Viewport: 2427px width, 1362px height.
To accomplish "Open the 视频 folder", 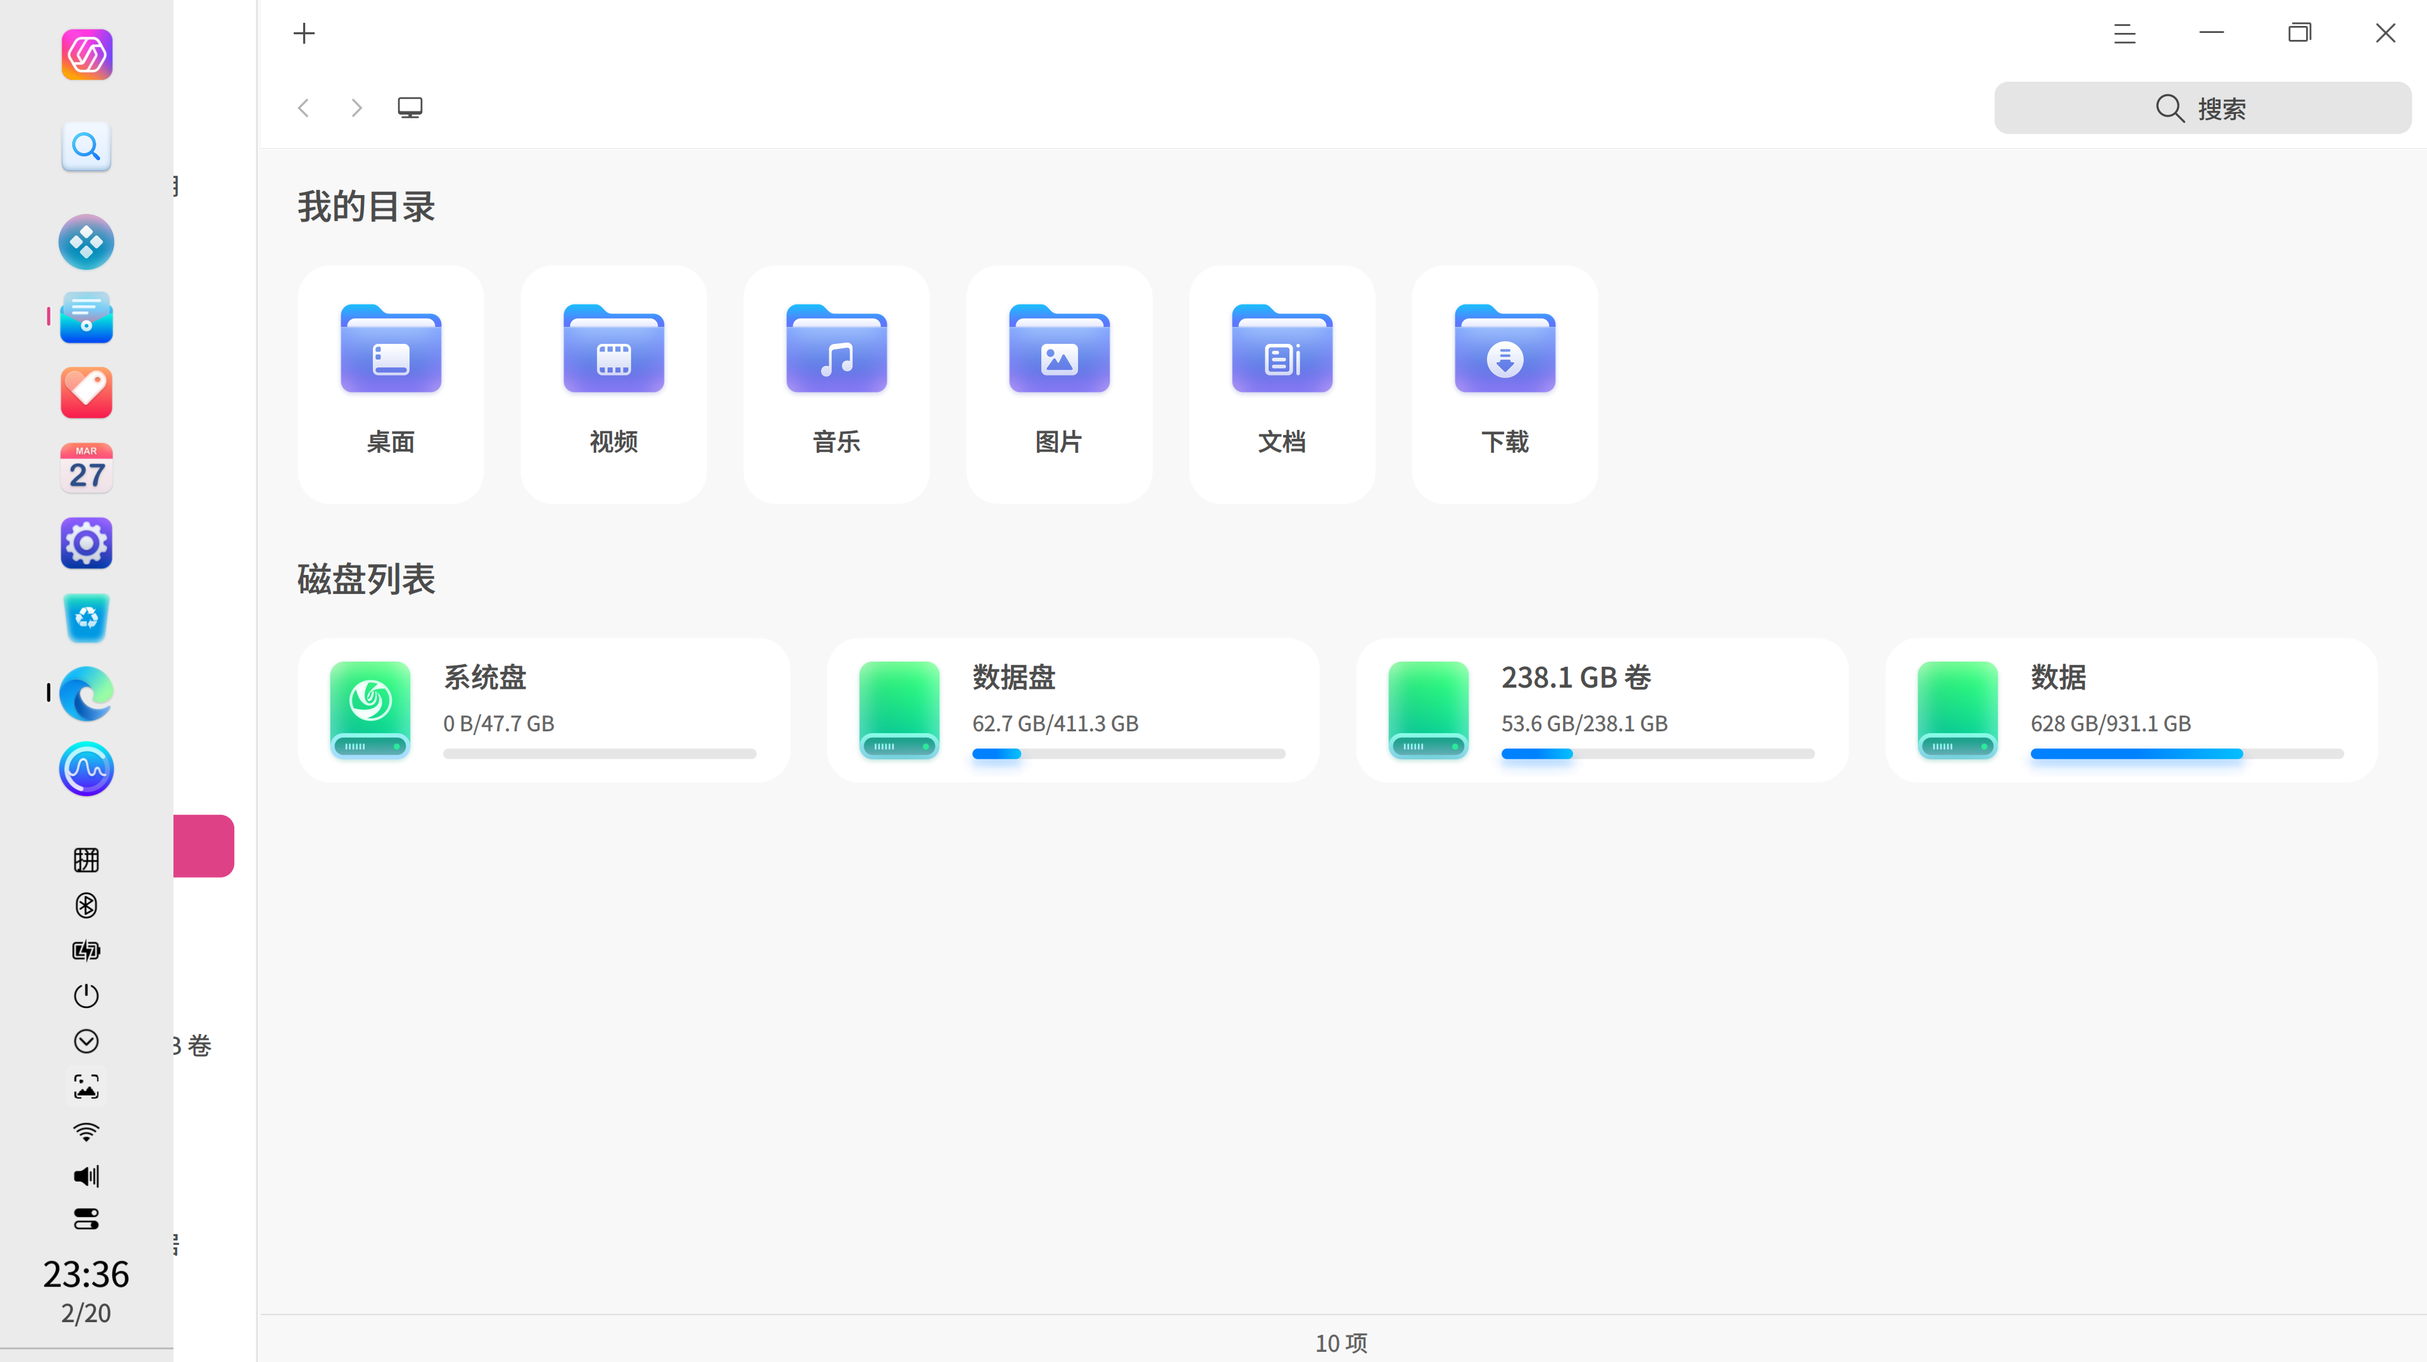I will pyautogui.click(x=613, y=384).
